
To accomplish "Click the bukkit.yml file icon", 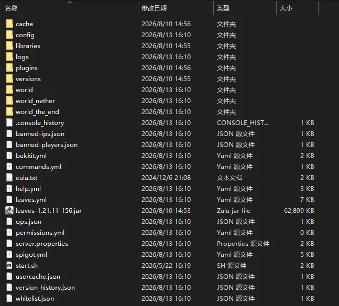I will (x=9, y=155).
